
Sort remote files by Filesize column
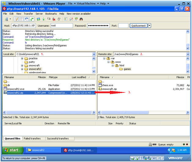[x=177, y=77]
